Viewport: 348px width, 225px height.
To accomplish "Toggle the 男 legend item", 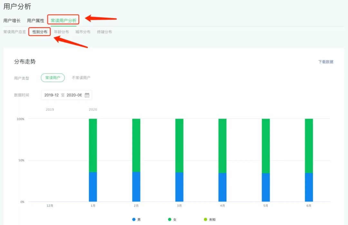I will pos(136,220).
